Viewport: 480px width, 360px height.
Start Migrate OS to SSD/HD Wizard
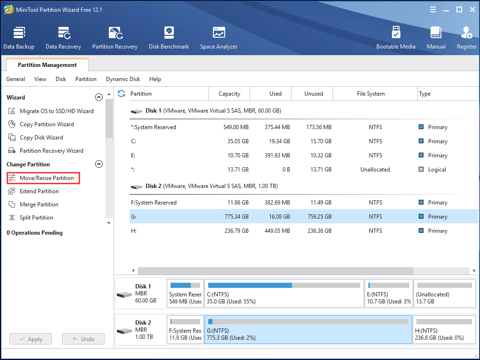[57, 111]
